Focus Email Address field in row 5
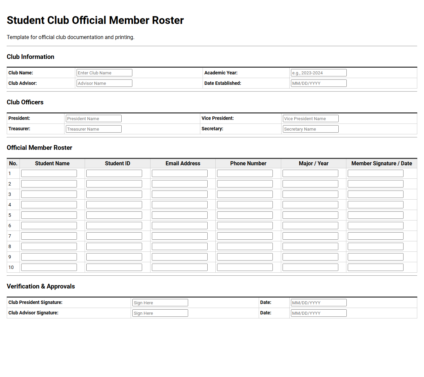The width and height of the screenshot is (424, 377). (180, 215)
